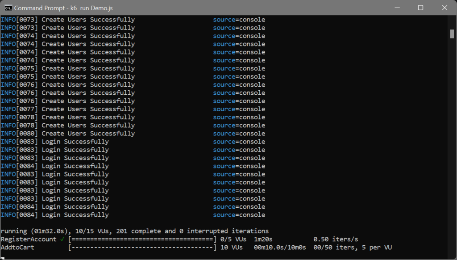The height and width of the screenshot is (260, 457).
Task: Click the INFO[0080] Create Users log line
Action: 68,134
